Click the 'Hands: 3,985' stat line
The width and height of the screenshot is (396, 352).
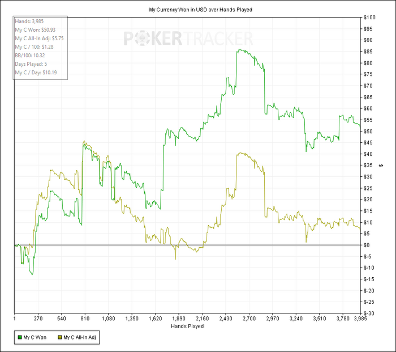point(29,22)
